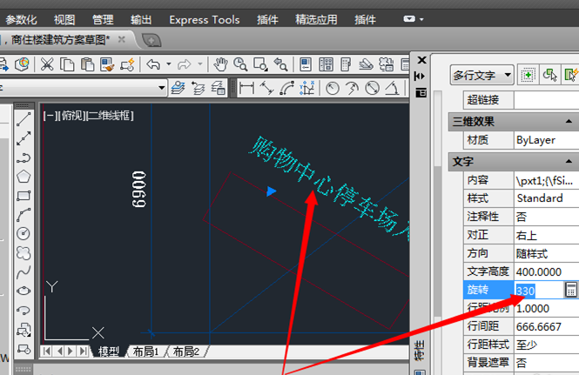Click the 旋转 value field showing 330

(539, 290)
